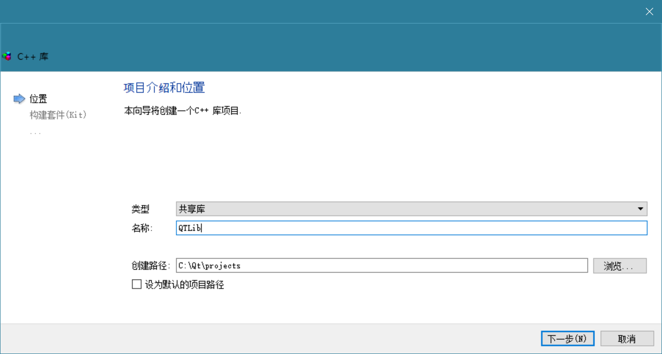Open the 类型 combo box showing 共享库
Viewport: 662px width, 354px height.
[406, 209]
